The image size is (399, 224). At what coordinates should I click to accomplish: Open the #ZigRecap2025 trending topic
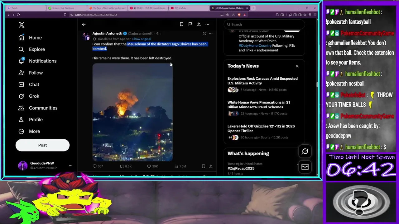pos(241,168)
